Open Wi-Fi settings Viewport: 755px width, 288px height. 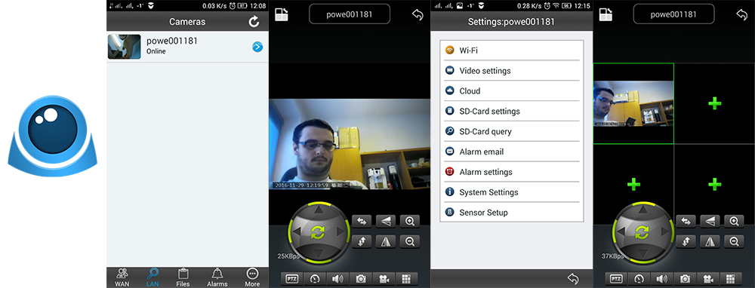[x=512, y=51]
